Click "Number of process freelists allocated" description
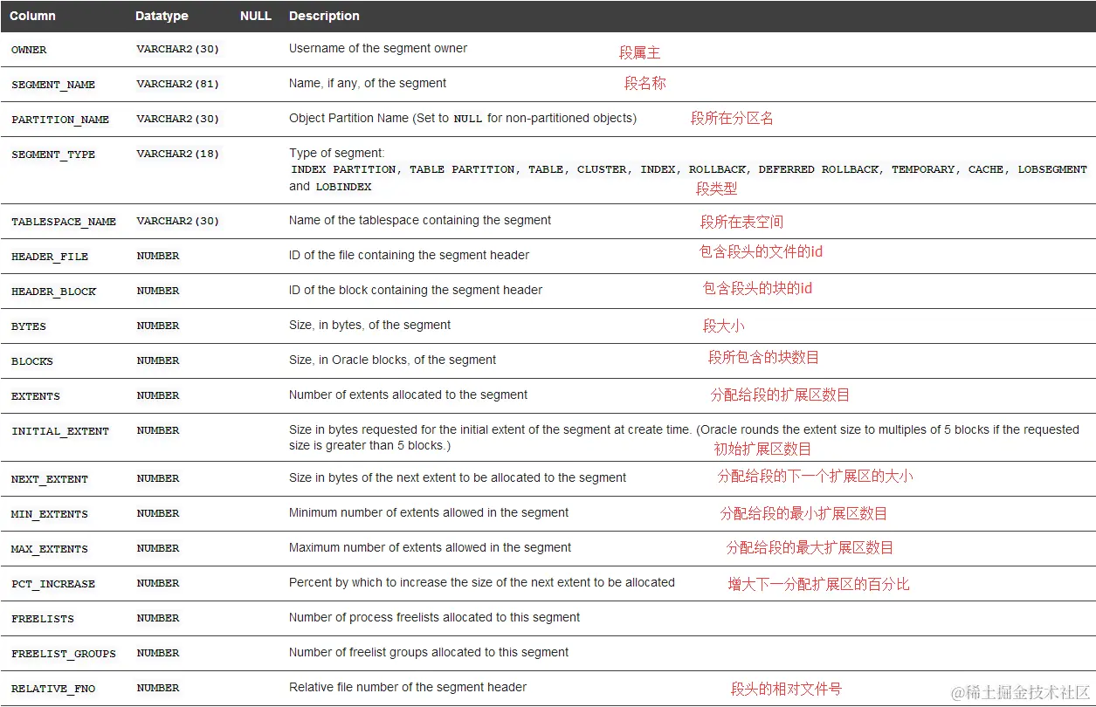Image resolution: width=1096 pixels, height=707 pixels. tap(435, 618)
